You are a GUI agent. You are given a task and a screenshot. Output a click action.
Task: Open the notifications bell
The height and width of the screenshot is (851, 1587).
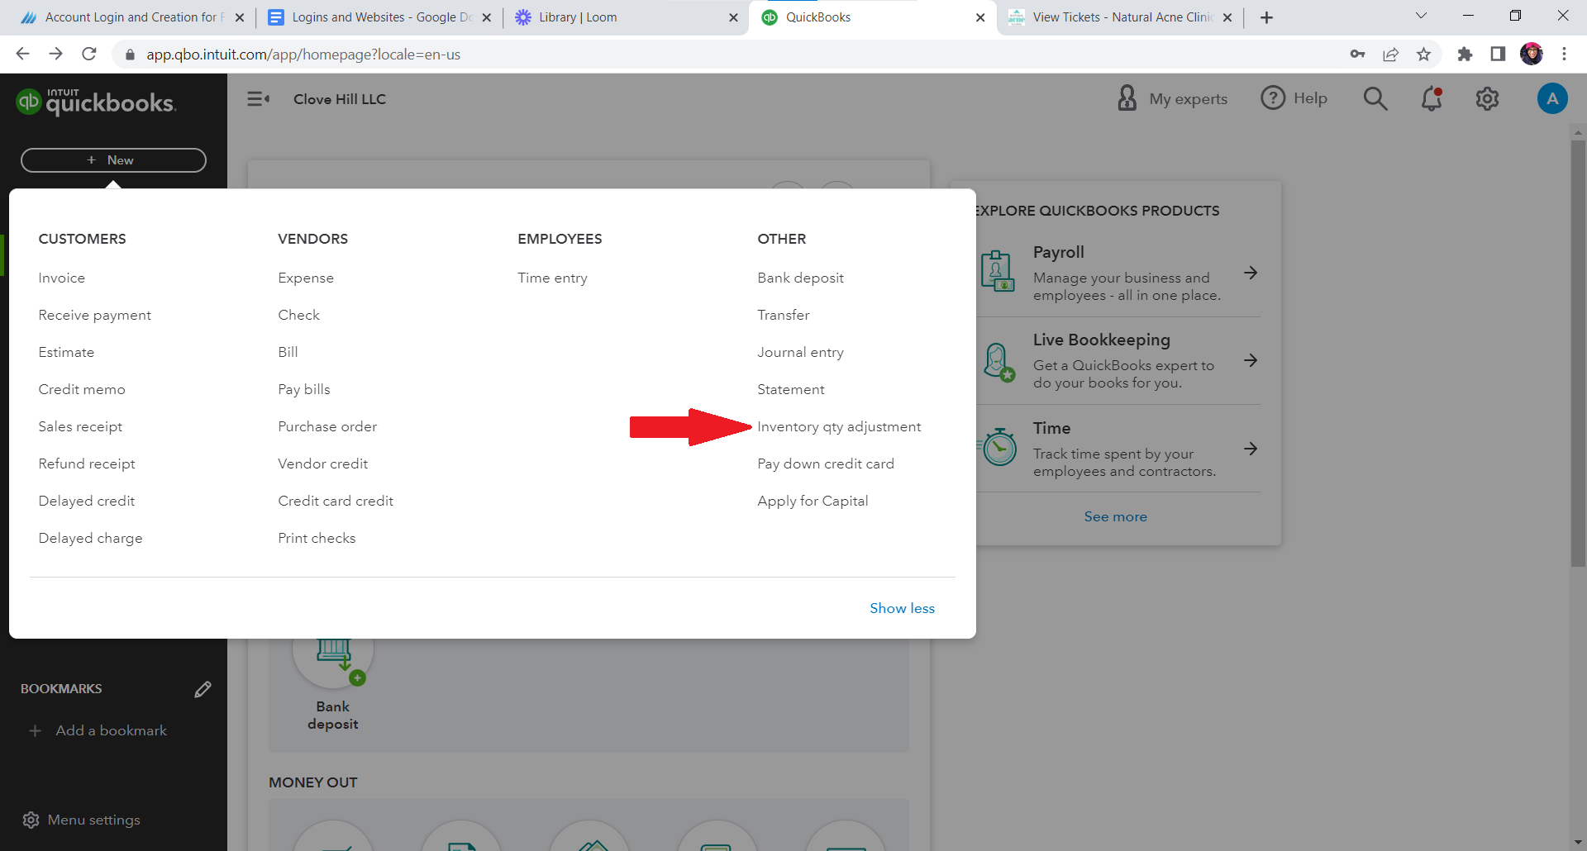pyautogui.click(x=1432, y=99)
